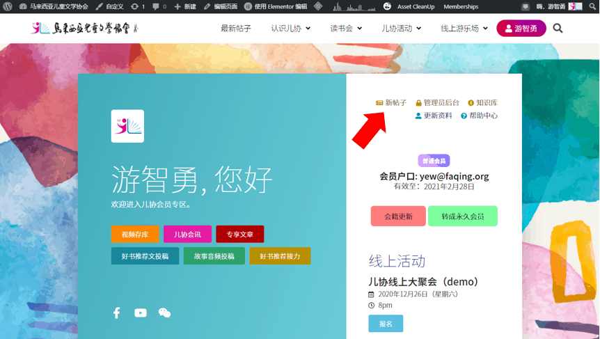Click the blue 报名 button
The image size is (600, 339).
pos(386,324)
